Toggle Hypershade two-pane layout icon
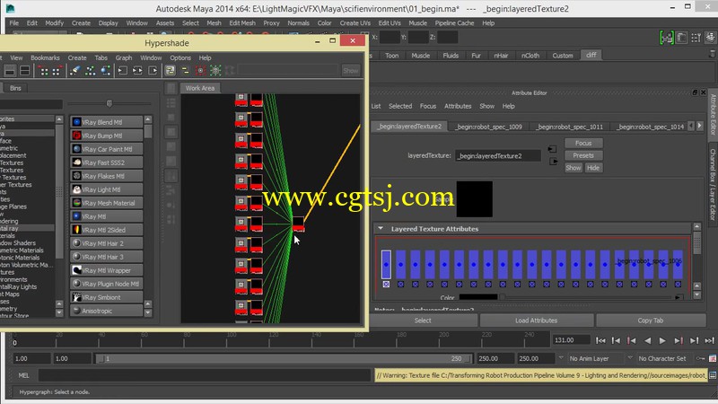This screenshot has height=404, width=718. tap(25, 71)
